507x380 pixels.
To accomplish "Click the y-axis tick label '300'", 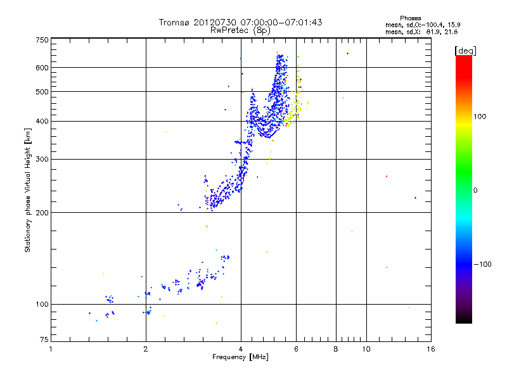I will pyautogui.click(x=42, y=159).
